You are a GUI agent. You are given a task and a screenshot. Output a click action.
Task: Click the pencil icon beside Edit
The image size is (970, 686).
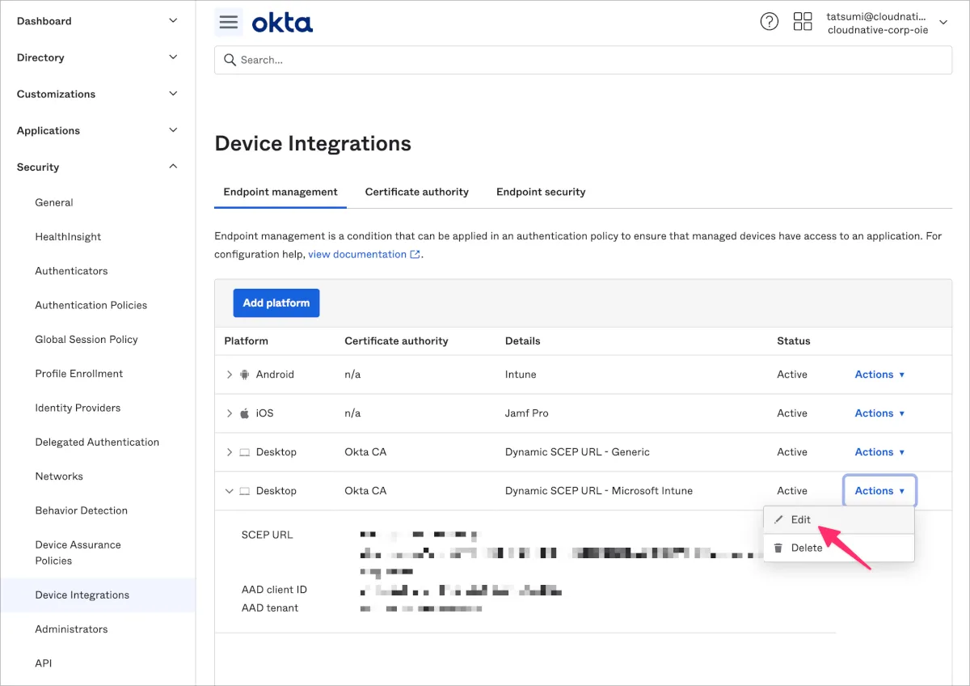(x=778, y=520)
